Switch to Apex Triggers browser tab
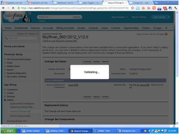The image size is (179, 134). tap(91, 3)
